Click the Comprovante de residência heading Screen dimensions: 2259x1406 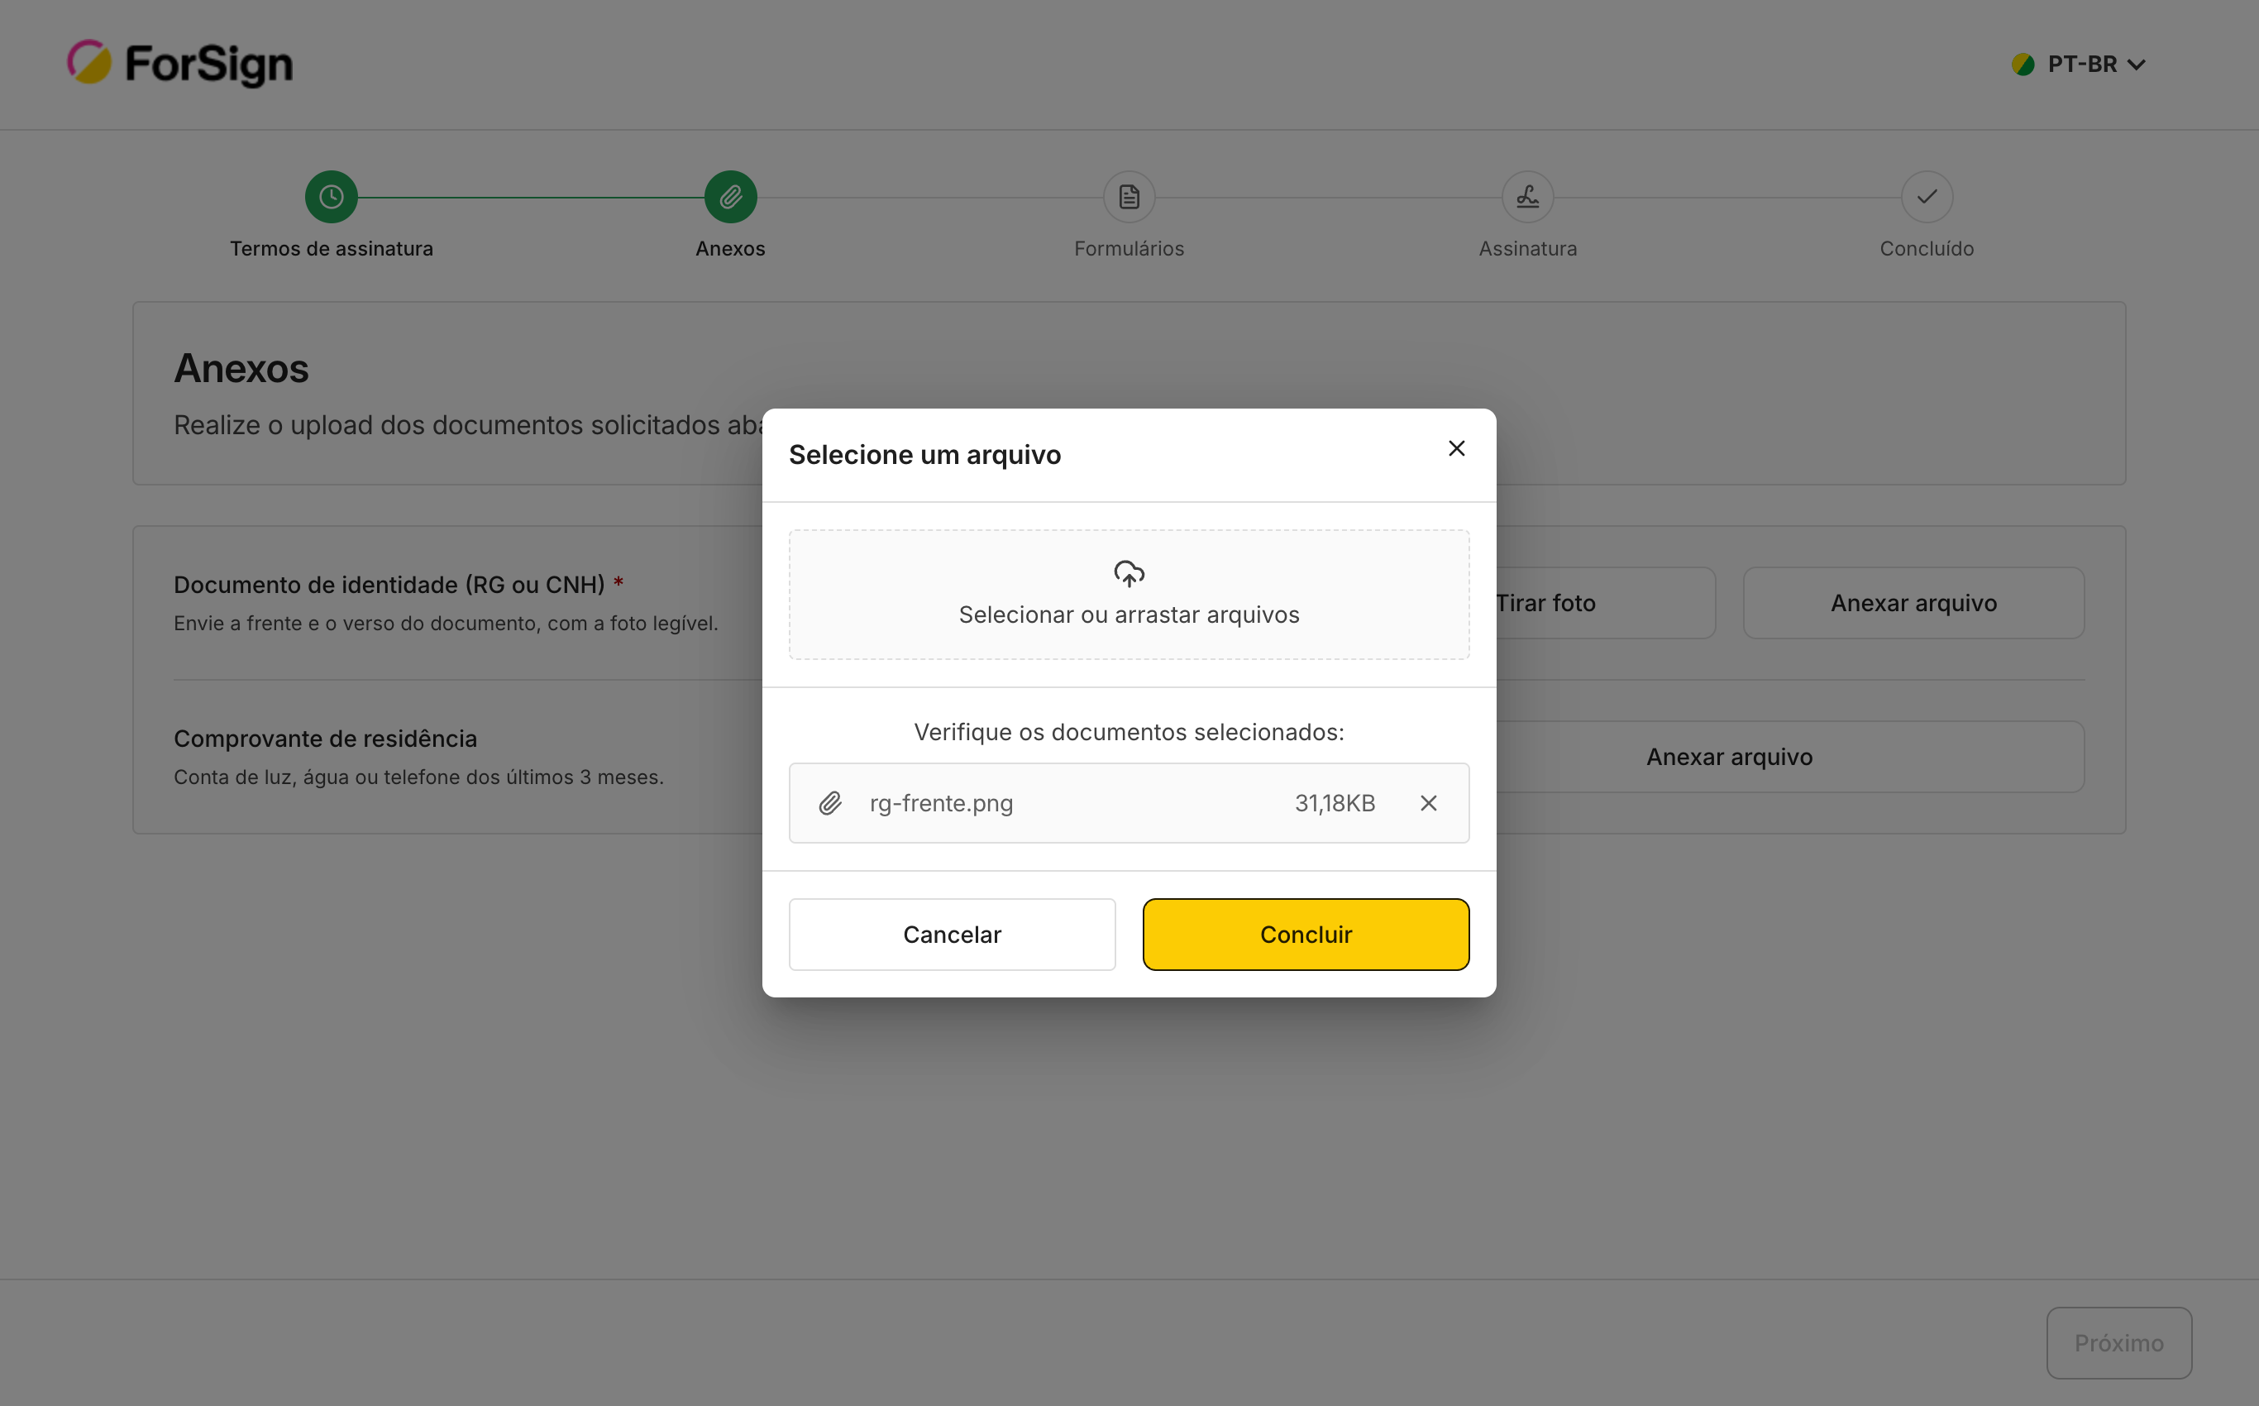pos(324,739)
